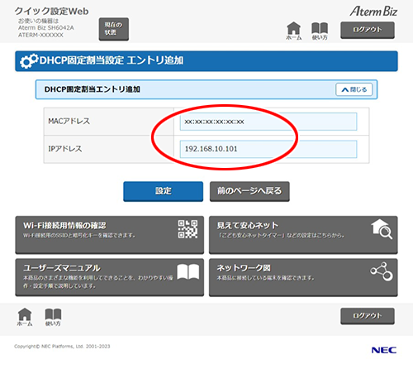413x369 pixels.
Task: Click the NEC logo in footer
Action: pyautogui.click(x=384, y=350)
